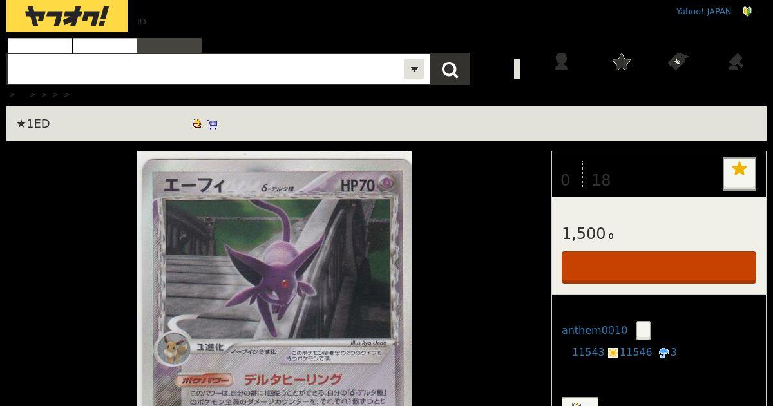Open the watchlist star icon in header
The height and width of the screenshot is (406, 773).
pos(622,62)
